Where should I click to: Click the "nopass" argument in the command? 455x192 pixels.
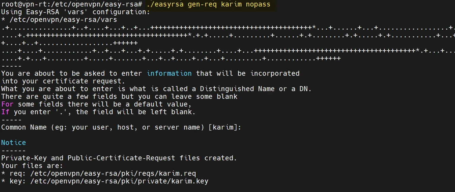coord(258,4)
